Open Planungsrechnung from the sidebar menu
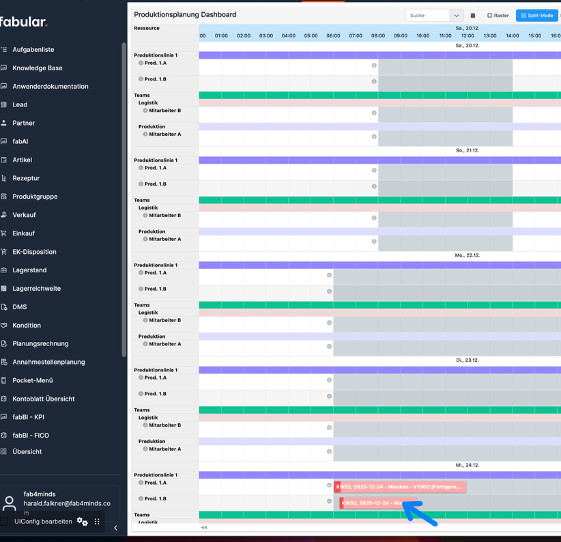Image resolution: width=561 pixels, height=542 pixels. [5, 343]
